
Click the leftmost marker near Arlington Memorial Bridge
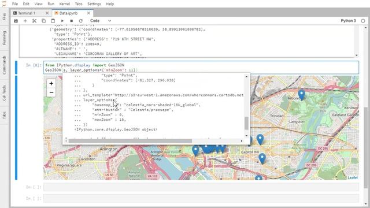tap(195, 150)
